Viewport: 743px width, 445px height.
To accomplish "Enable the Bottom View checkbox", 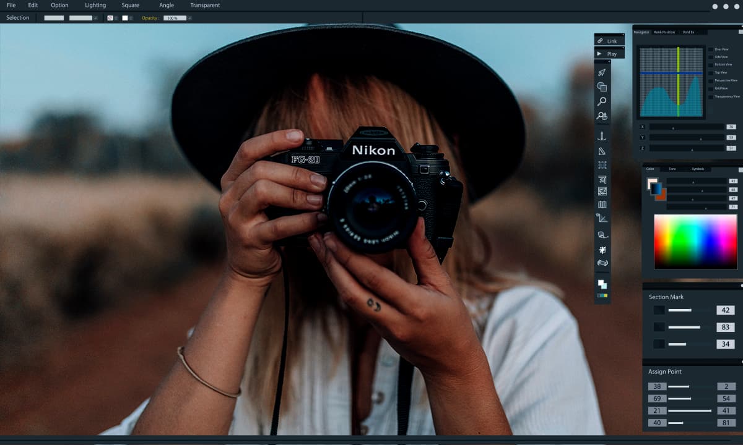I will (x=711, y=64).
